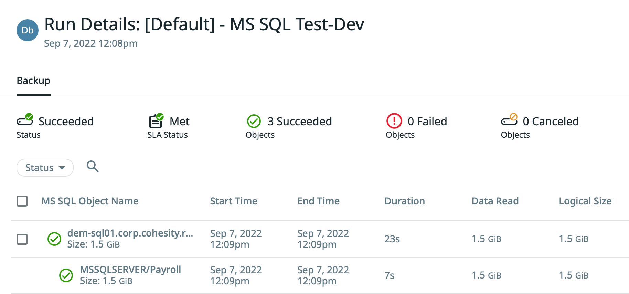The height and width of the screenshot is (294, 629).
Task: Click the 3 Succeeded objects checkmark icon
Action: (254, 121)
